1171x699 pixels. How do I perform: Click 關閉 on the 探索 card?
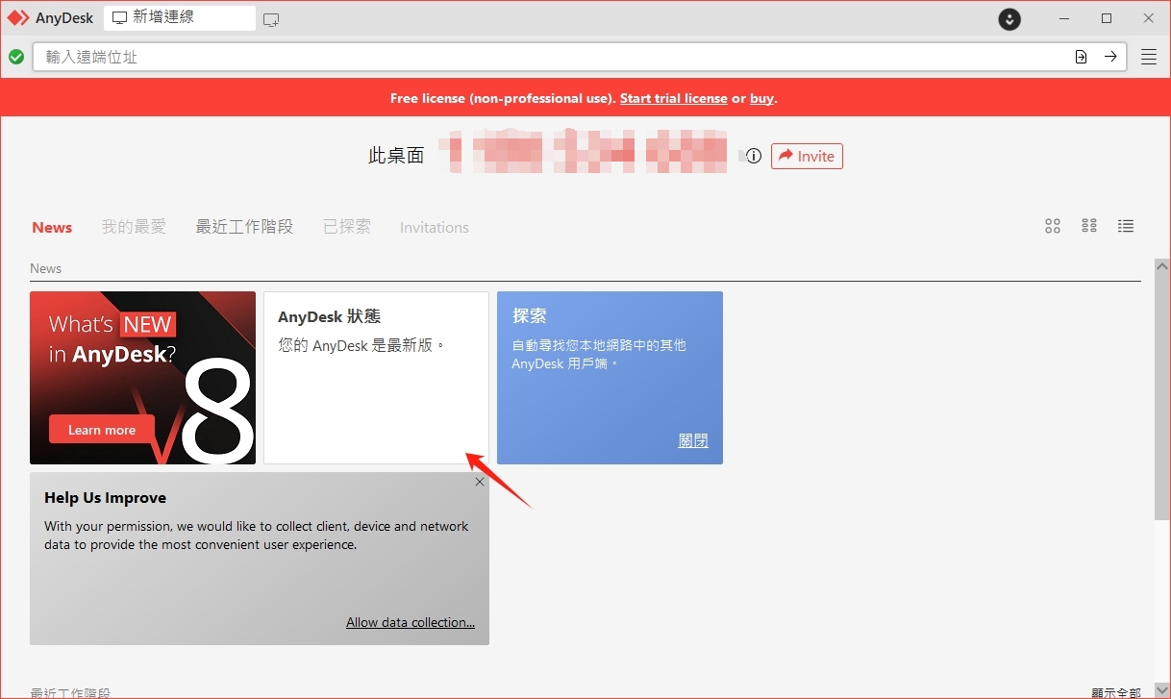pyautogui.click(x=693, y=440)
